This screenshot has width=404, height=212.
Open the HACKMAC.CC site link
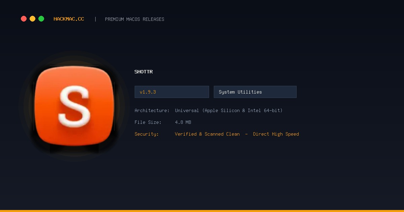(69, 19)
